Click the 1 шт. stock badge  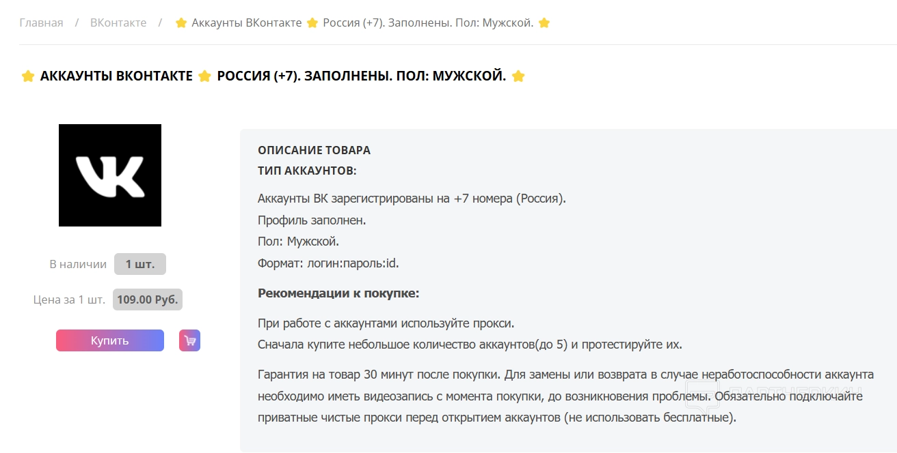point(140,264)
